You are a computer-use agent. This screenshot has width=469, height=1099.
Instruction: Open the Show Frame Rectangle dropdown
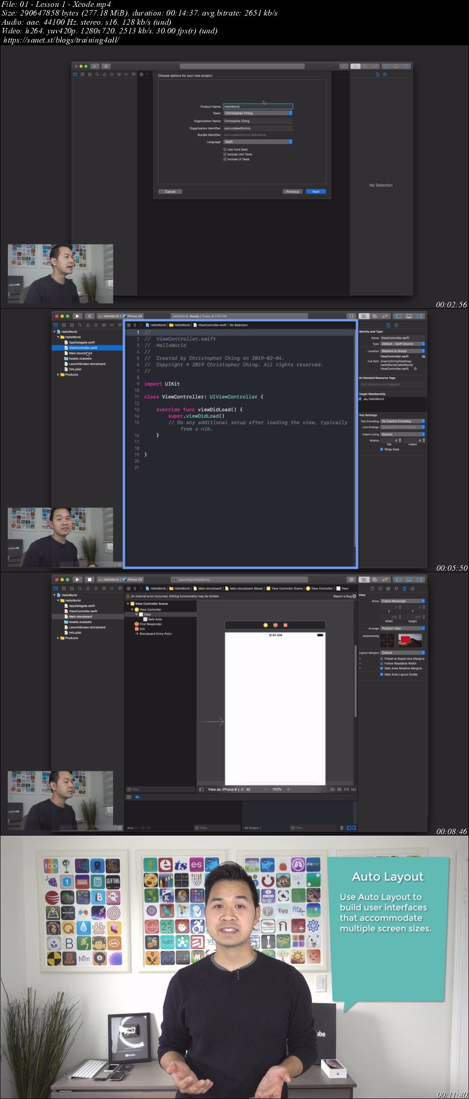click(403, 601)
